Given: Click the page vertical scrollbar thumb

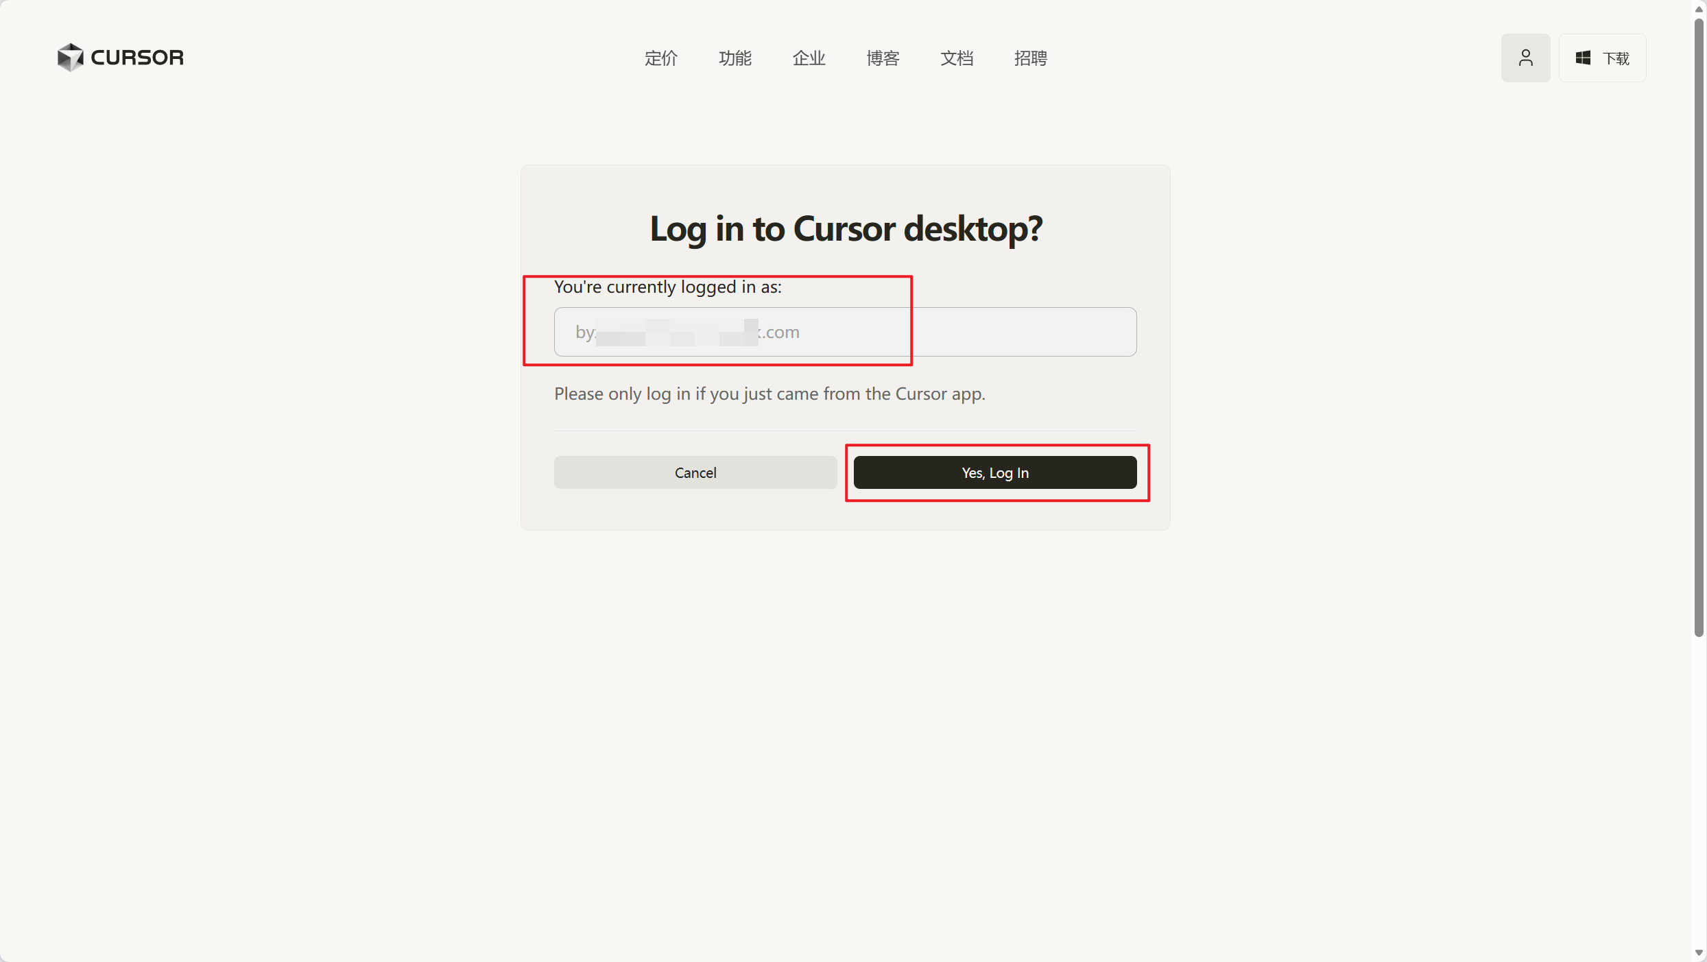Looking at the screenshot, I should [1698, 329].
